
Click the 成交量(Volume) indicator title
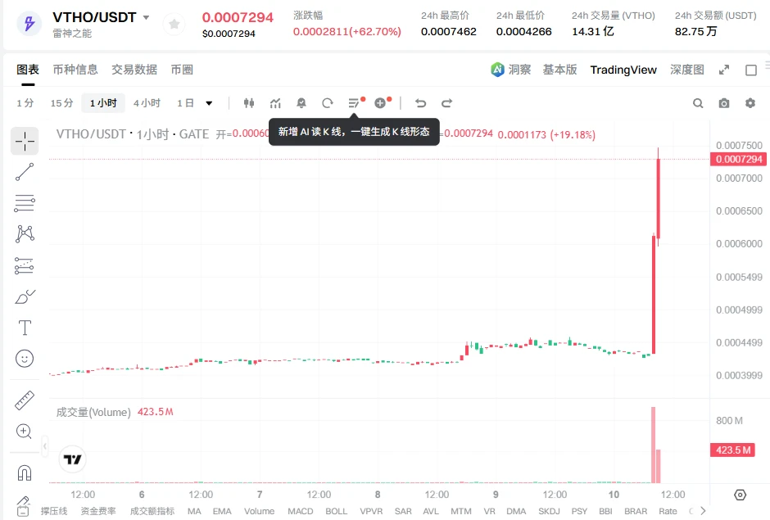pos(93,412)
